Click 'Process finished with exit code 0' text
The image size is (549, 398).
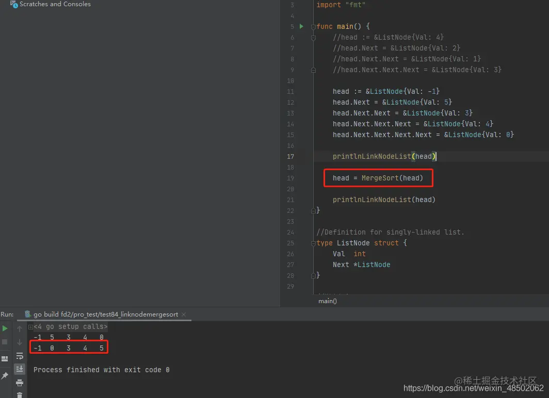coord(102,370)
